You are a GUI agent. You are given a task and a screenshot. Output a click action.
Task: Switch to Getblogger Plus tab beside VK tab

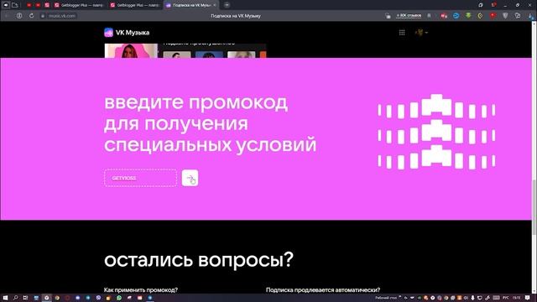135,5
